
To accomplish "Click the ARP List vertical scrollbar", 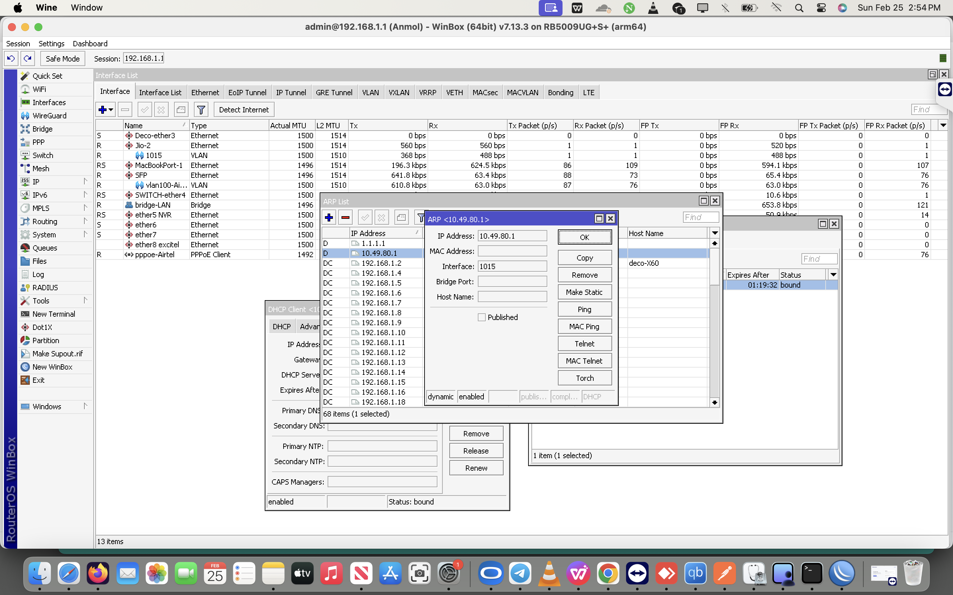I will [715, 323].
